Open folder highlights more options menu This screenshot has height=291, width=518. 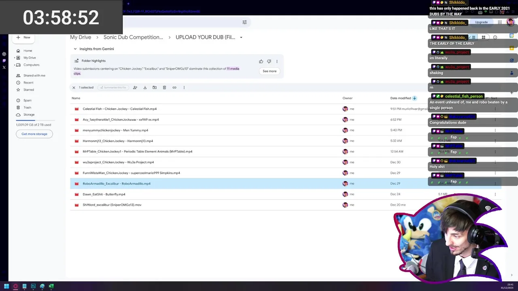click(277, 61)
